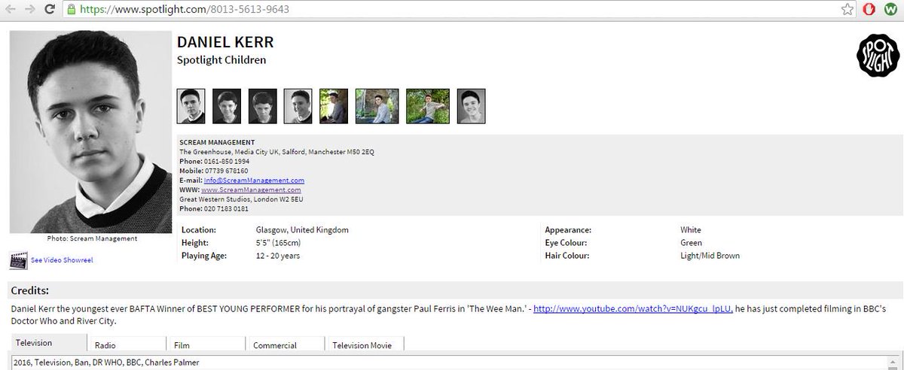Open the fifth outdoor photo thumbnail

(334, 106)
